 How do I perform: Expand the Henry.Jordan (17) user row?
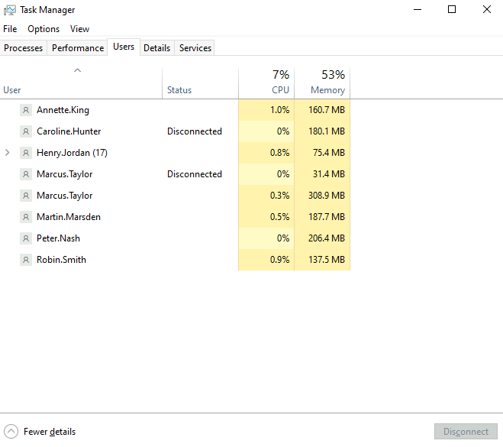coord(8,153)
